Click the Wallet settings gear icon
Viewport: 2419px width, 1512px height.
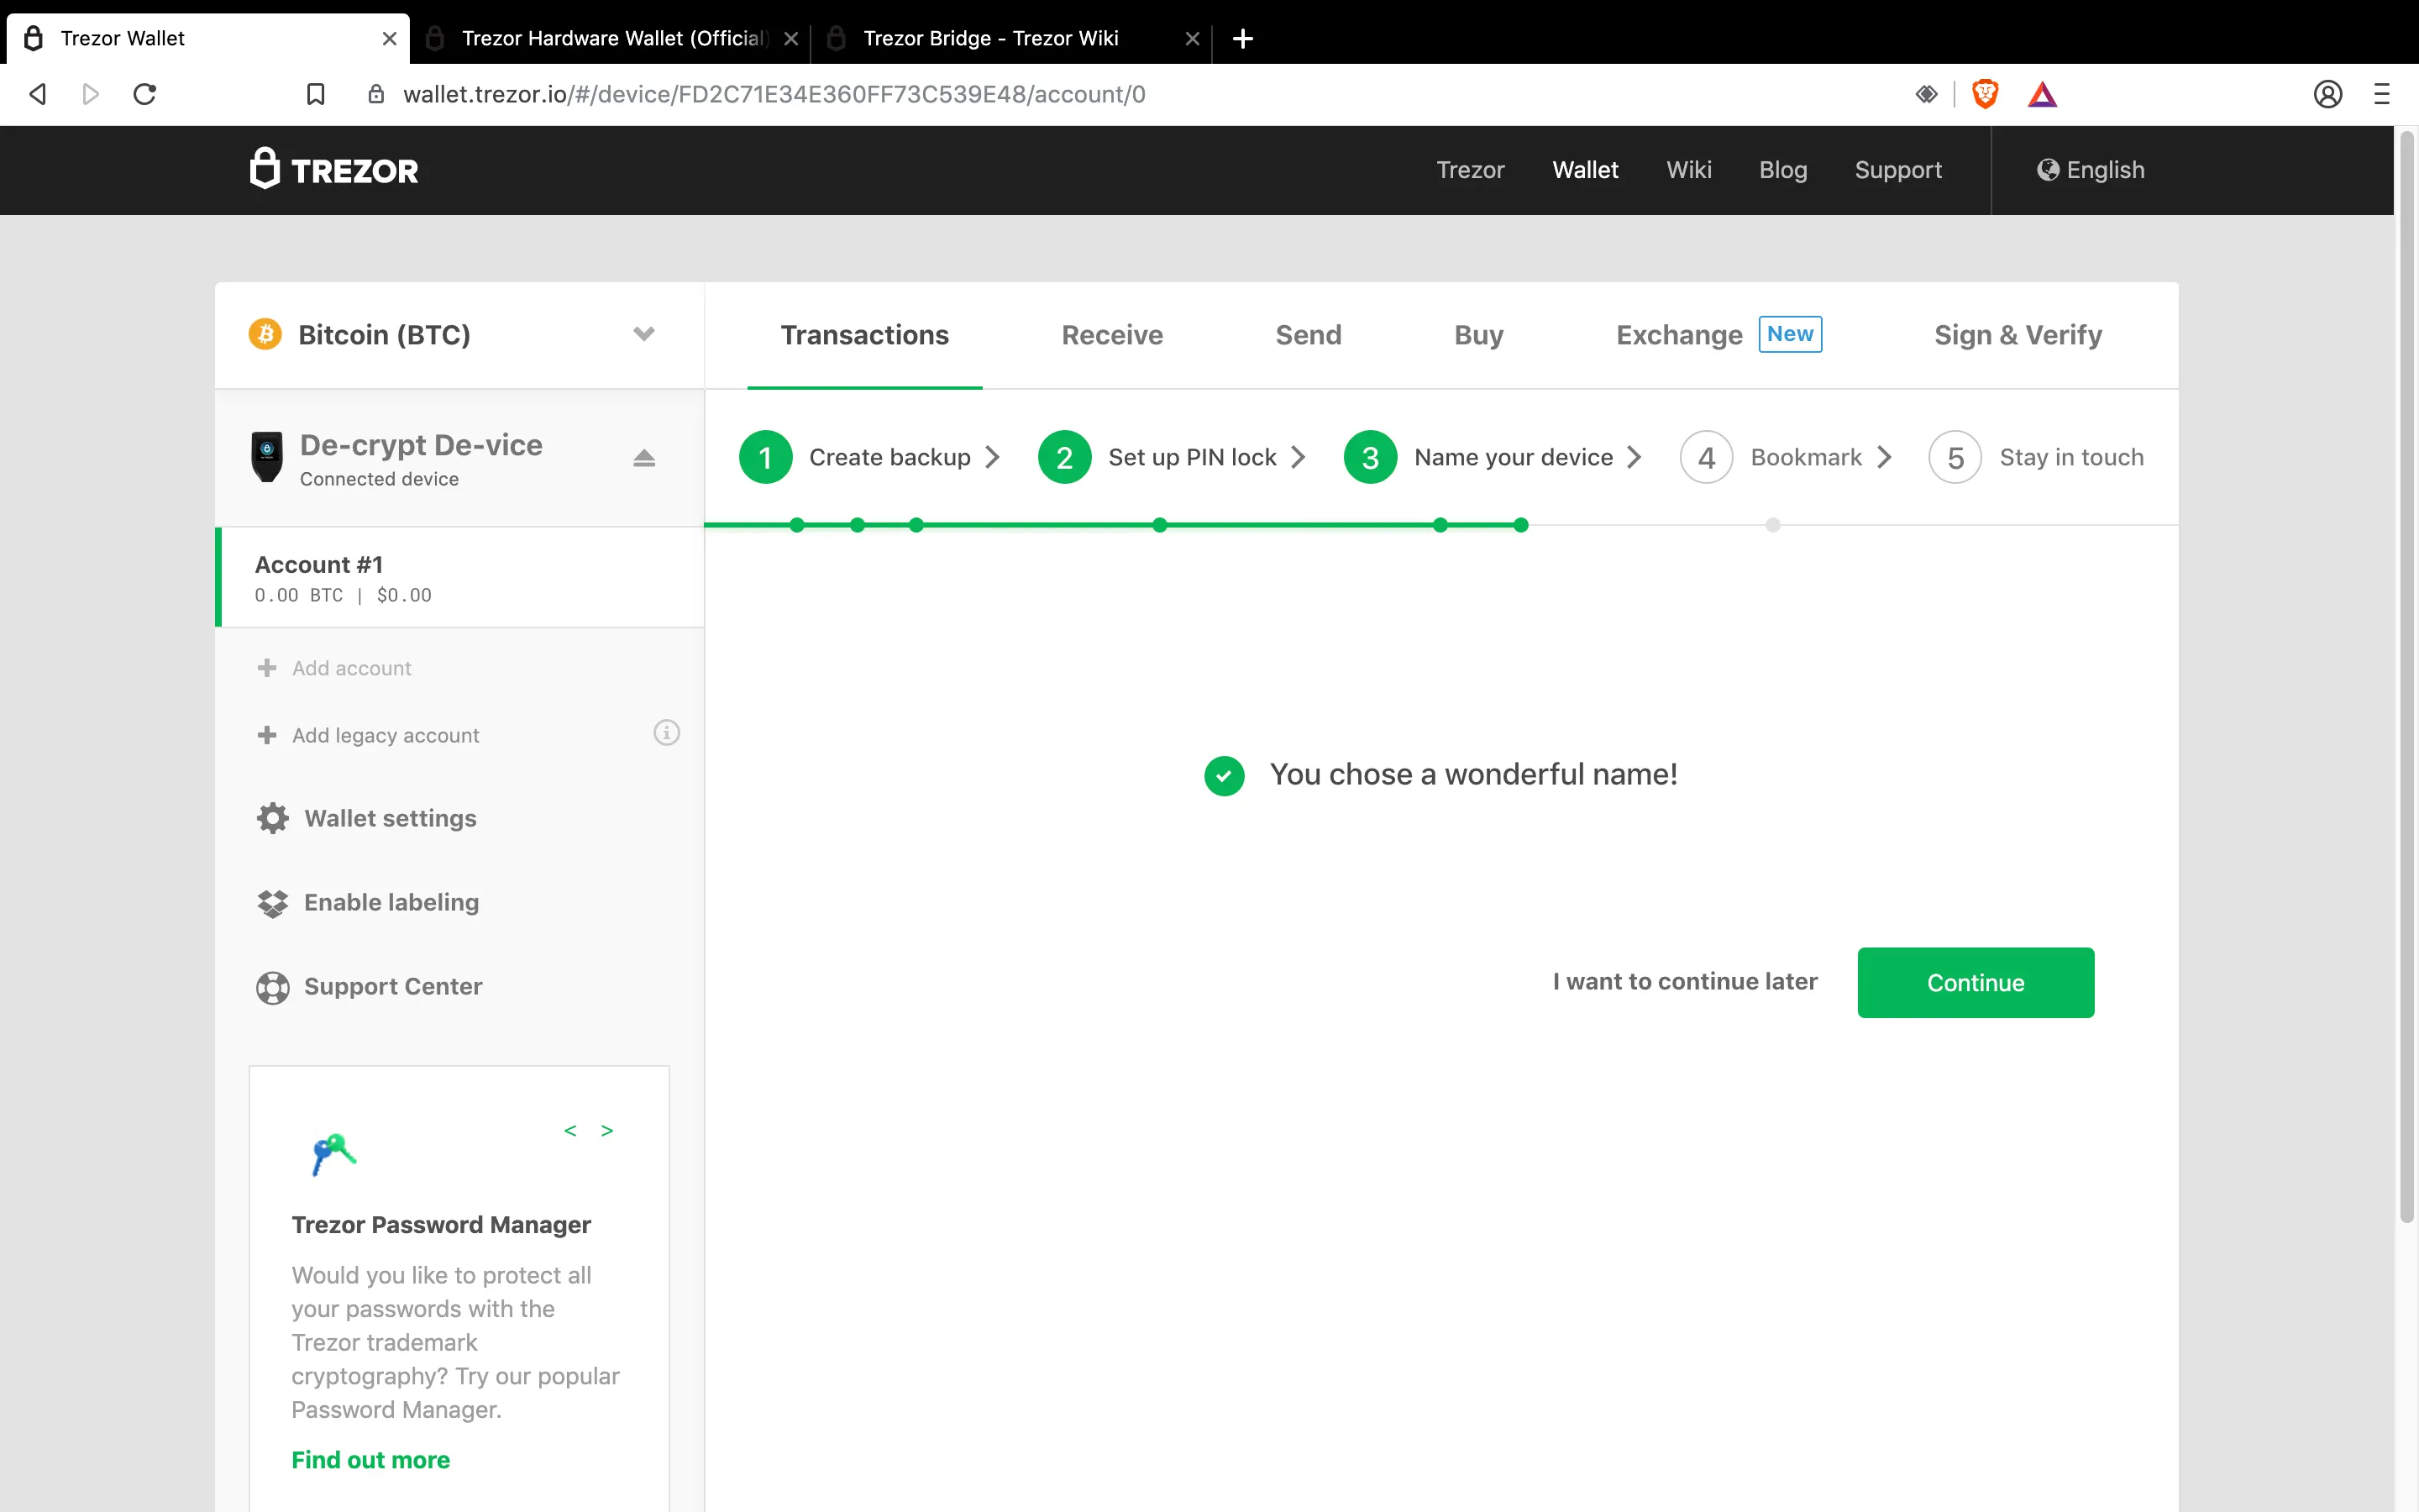coord(270,817)
